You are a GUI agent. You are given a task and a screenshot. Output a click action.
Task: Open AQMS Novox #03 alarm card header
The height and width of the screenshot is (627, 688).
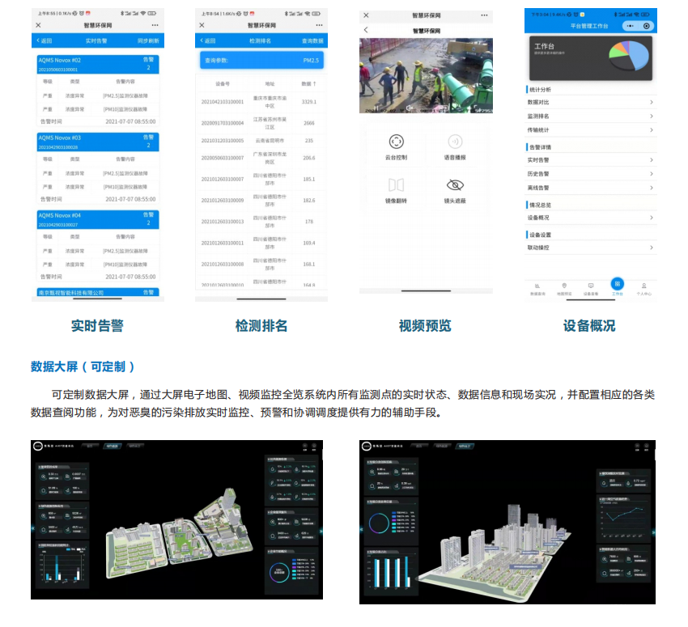(98, 142)
